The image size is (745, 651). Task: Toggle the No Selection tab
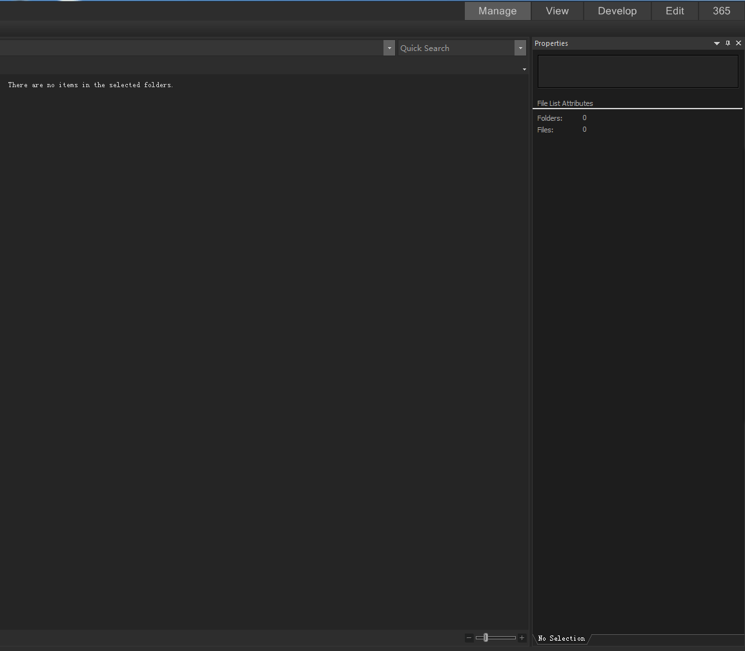tap(561, 639)
